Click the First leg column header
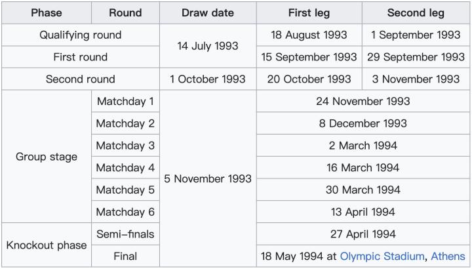 pos(309,13)
